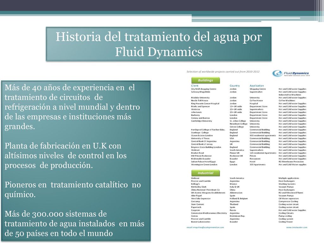Click 'Nestle Toll House' client row
This screenshot has width=324, height=243.
(x=199, y=101)
